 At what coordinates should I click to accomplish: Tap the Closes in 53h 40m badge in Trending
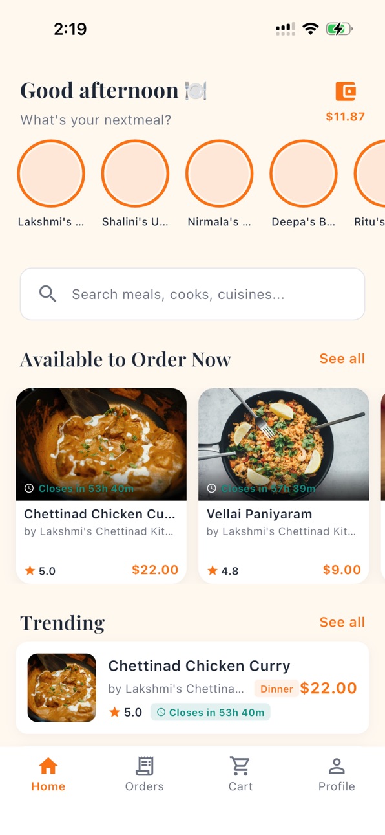[211, 712]
